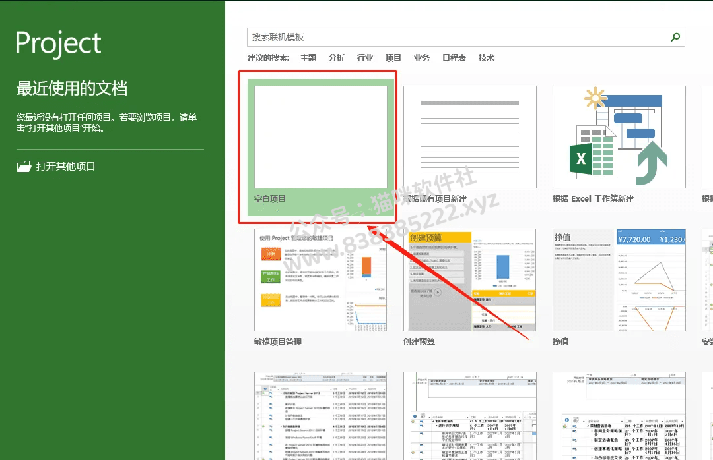Screen dimensions: 713x460
Task: Select suggested search 技术
Action: click(x=486, y=58)
